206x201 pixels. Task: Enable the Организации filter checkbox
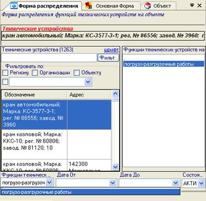tap(34, 73)
